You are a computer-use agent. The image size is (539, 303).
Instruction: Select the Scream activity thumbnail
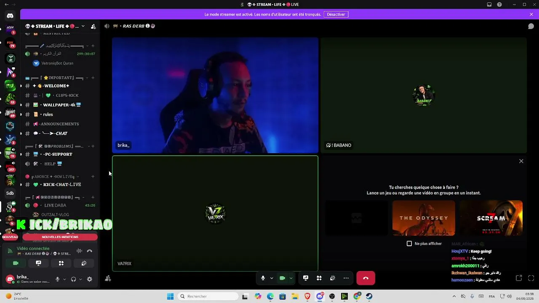point(491,218)
